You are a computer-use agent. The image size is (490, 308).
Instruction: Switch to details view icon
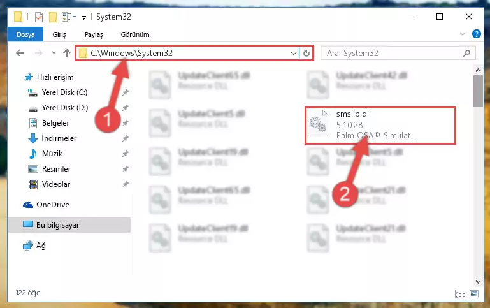460,293
